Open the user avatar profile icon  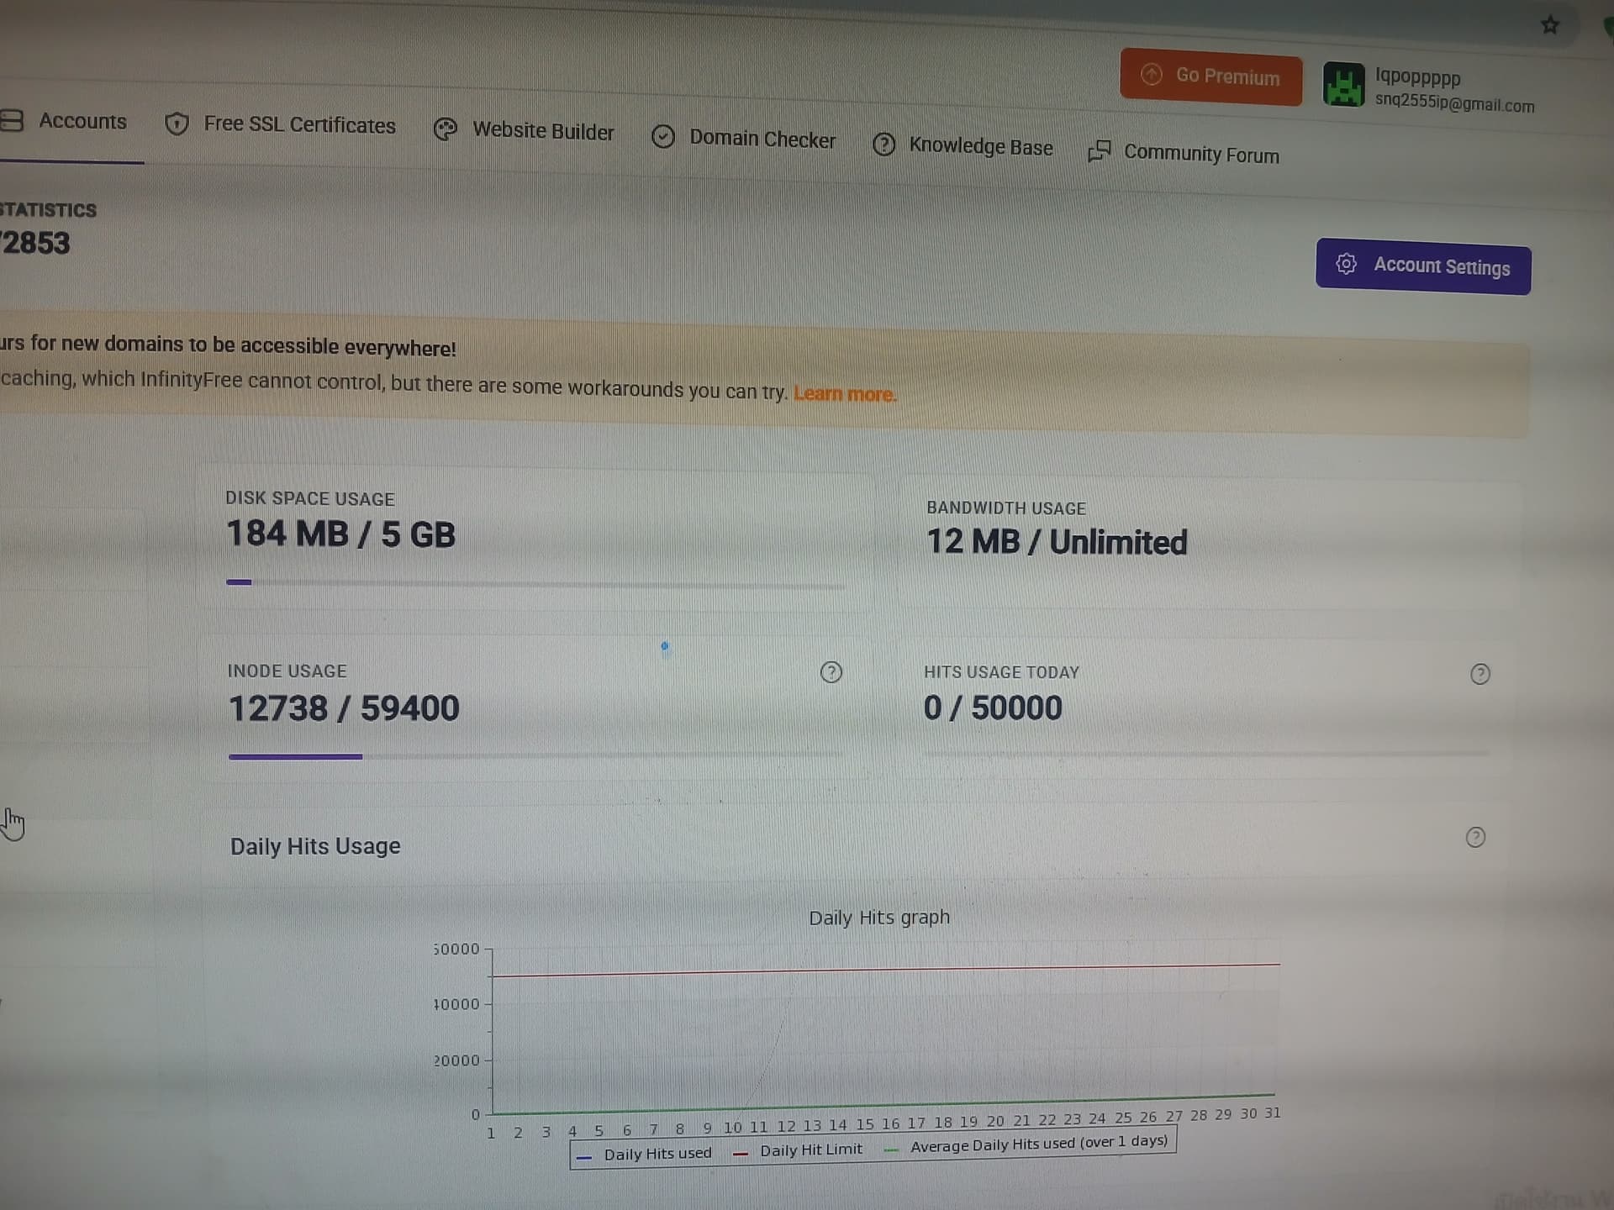(x=1343, y=85)
